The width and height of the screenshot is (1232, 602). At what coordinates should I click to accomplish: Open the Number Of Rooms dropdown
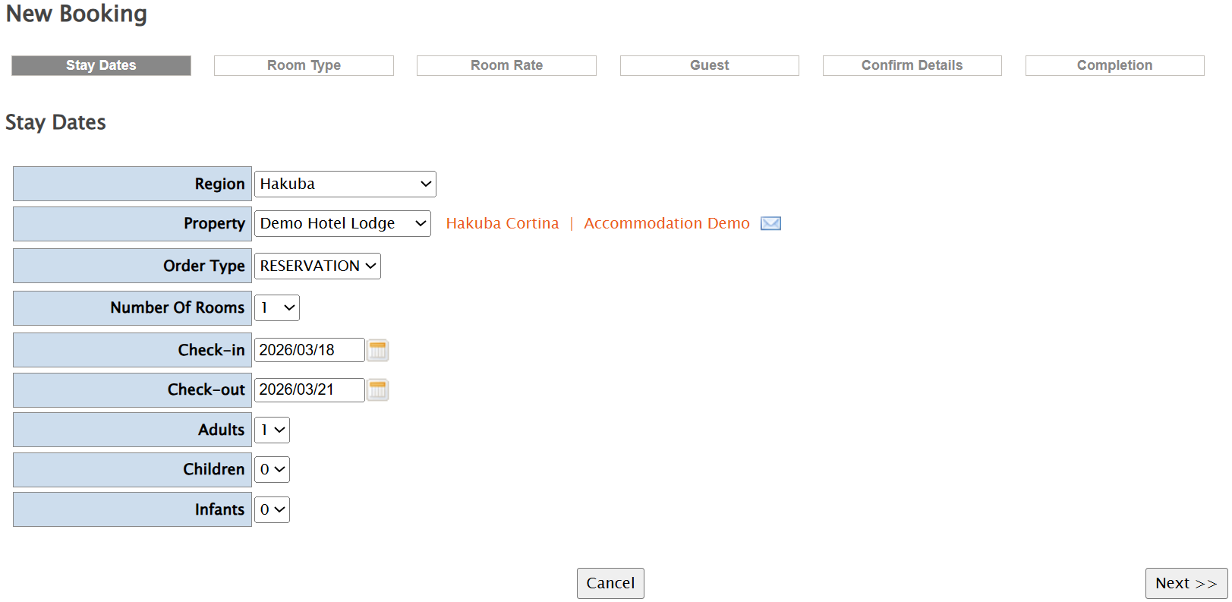(x=277, y=307)
